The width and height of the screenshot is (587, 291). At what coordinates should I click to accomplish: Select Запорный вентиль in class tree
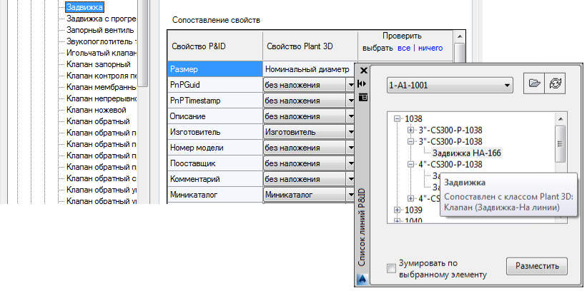pyautogui.click(x=100, y=30)
